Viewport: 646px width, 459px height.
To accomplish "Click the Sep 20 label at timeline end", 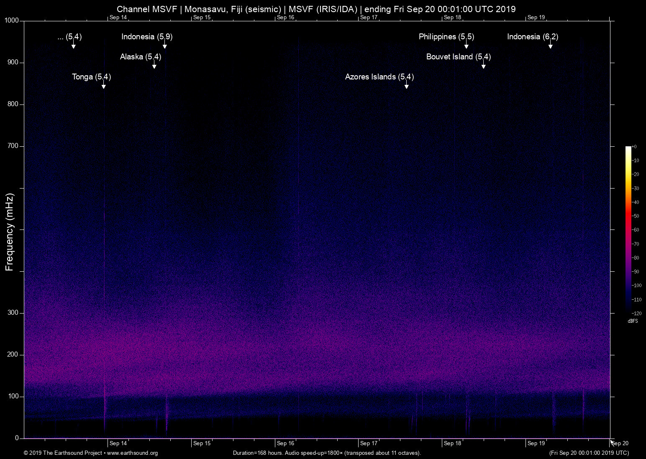I will point(619,443).
